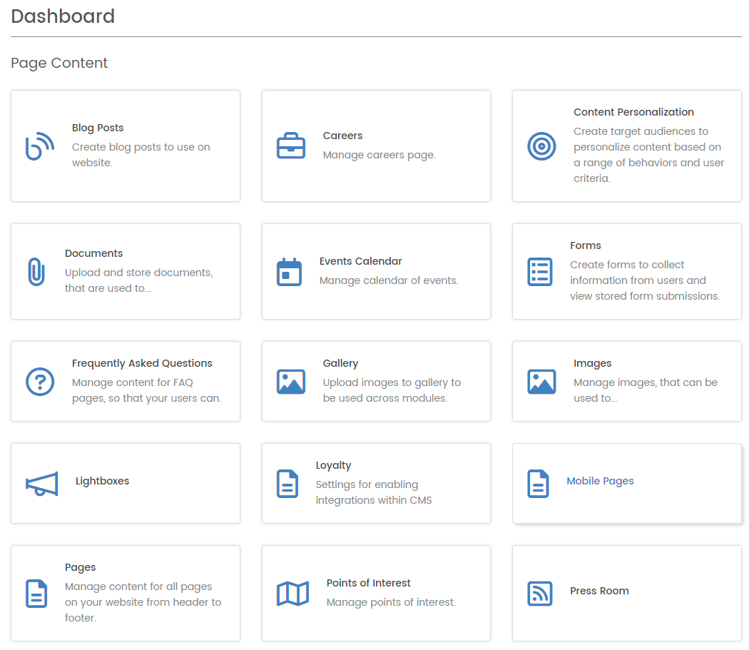Click the Careers briefcase icon

(x=291, y=146)
